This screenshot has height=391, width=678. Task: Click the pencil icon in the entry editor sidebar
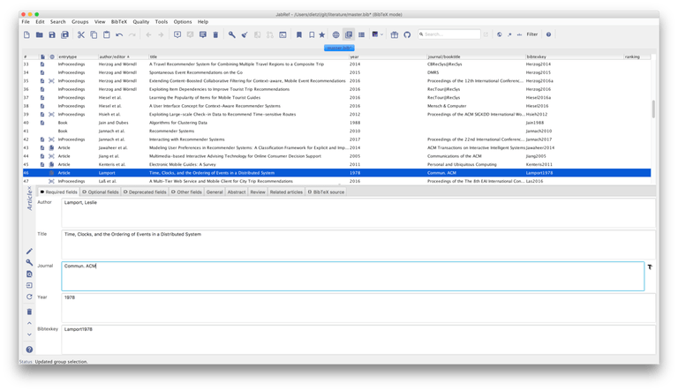coord(29,251)
